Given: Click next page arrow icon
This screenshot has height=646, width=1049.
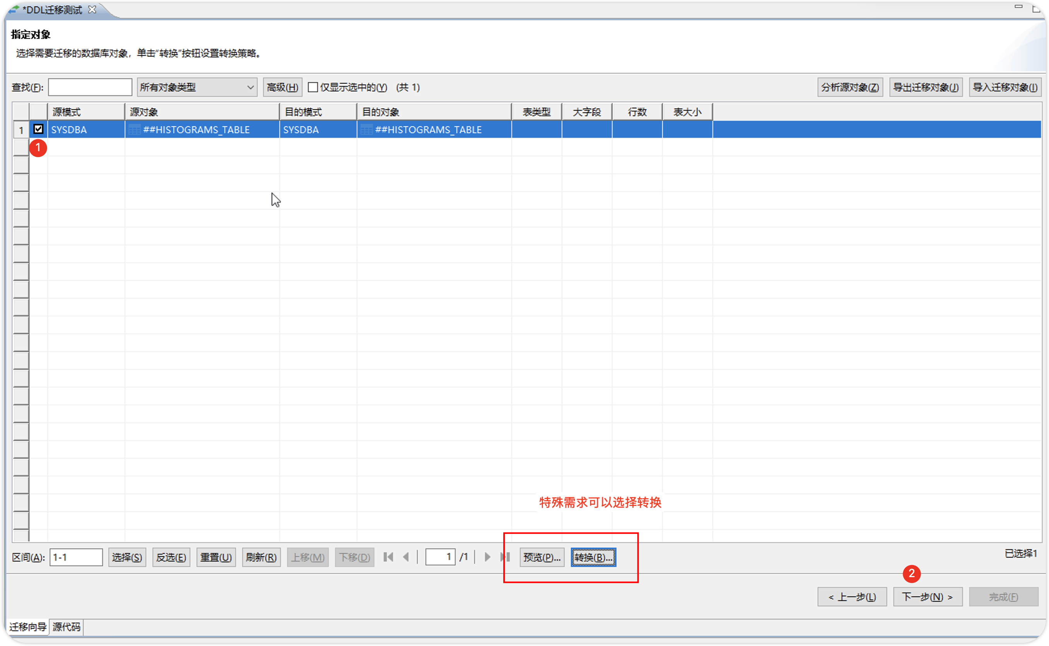Looking at the screenshot, I should click(x=487, y=557).
